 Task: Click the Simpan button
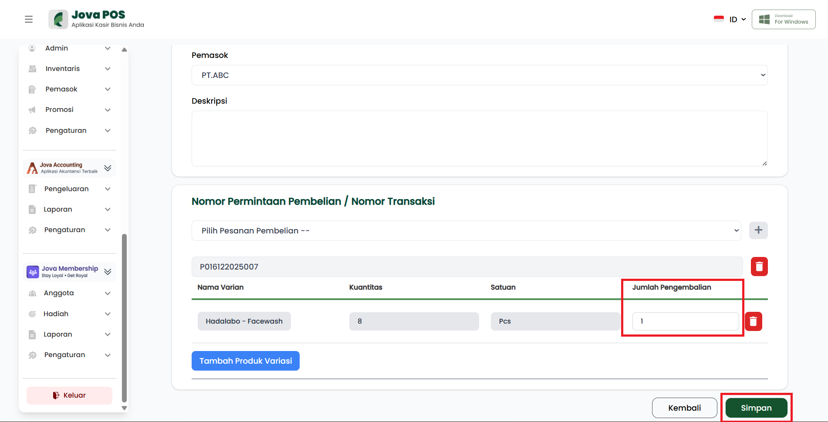click(x=756, y=408)
